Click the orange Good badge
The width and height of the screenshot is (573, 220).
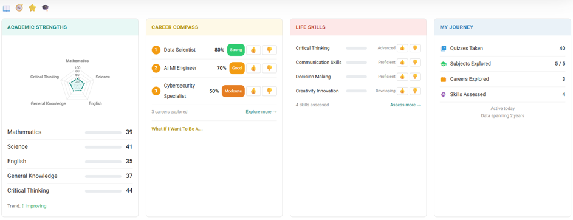[237, 68]
